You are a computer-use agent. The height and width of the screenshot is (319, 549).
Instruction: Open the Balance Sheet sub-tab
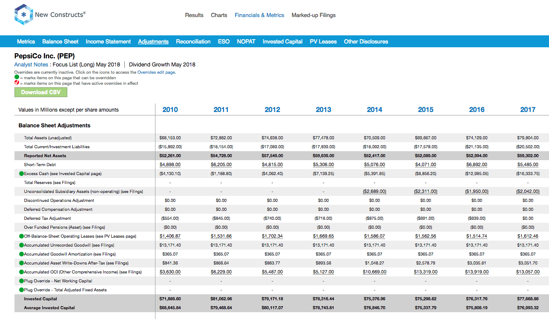(x=60, y=42)
